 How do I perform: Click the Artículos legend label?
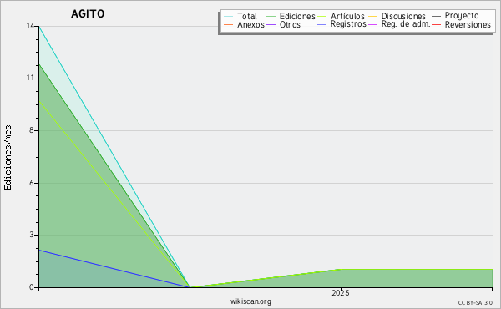(x=347, y=16)
